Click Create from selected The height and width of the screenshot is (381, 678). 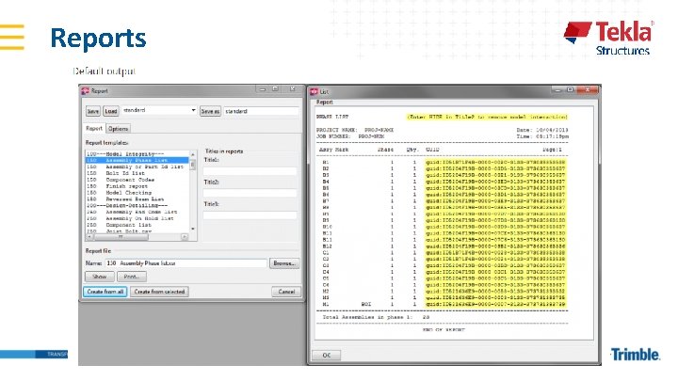click(x=159, y=292)
